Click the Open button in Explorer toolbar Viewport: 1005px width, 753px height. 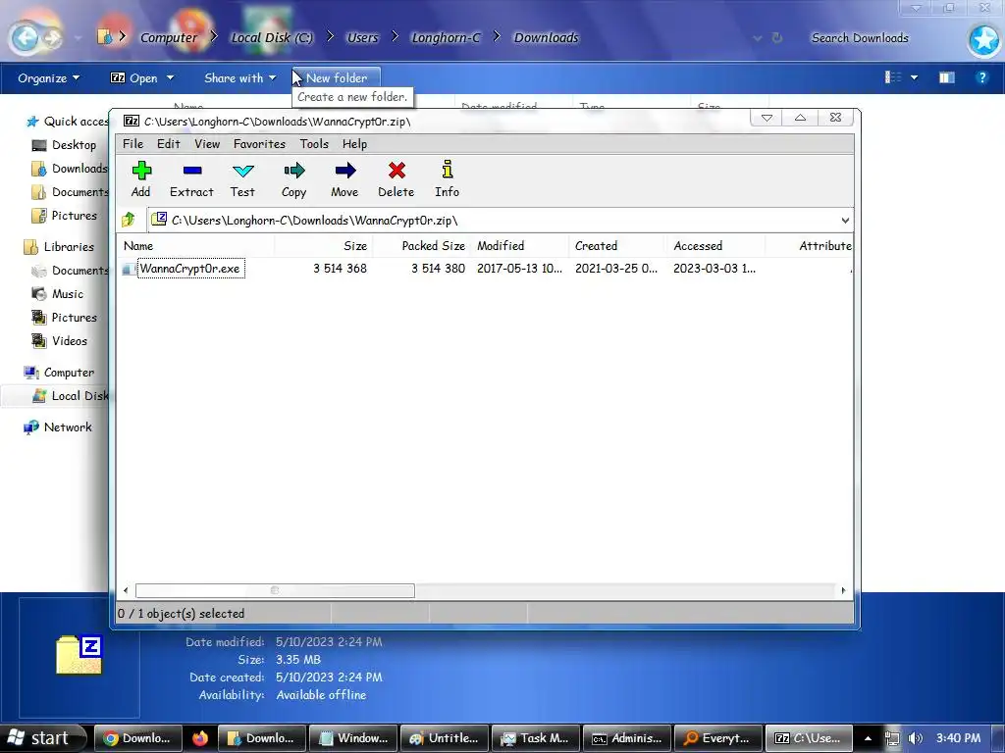click(x=133, y=78)
